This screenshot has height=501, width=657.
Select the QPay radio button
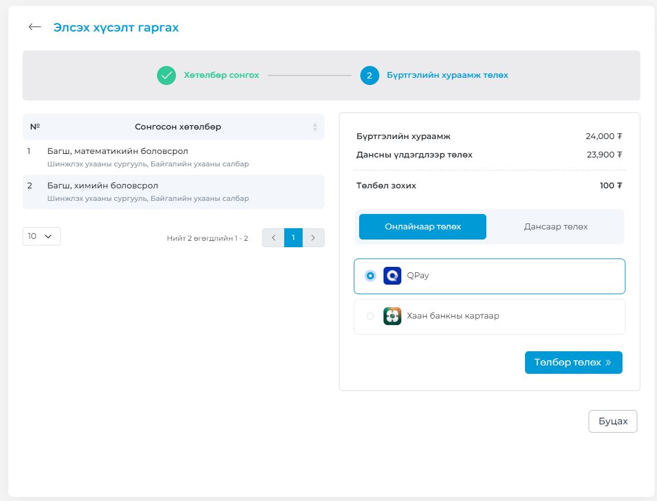point(370,276)
